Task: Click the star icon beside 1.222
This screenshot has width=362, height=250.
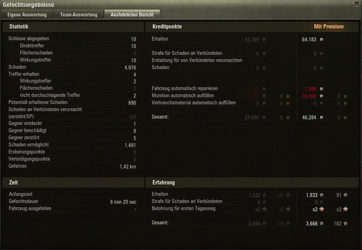Action: click(x=264, y=195)
